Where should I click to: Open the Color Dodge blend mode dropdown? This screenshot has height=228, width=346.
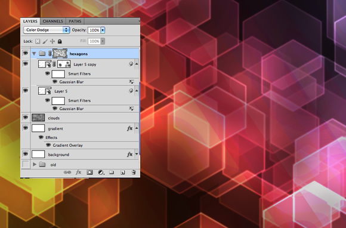[x=47, y=30]
